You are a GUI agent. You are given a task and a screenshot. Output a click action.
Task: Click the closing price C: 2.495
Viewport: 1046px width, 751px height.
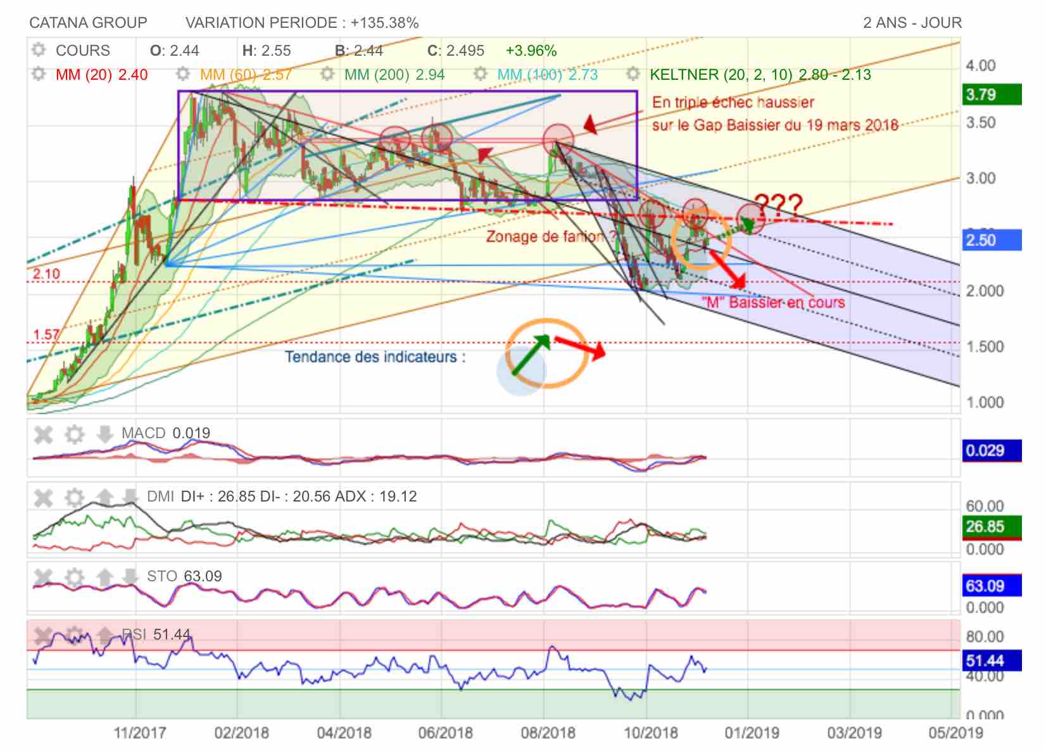coord(456,51)
